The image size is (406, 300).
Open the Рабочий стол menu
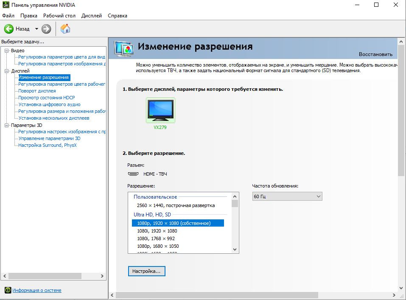[x=59, y=16]
